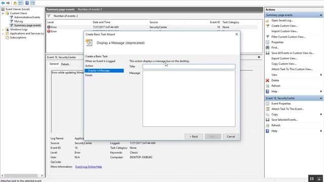Viewport: 324px width, 182px height.
Task: Click Attach Task To This Event action
Action: pyautogui.click(x=288, y=109)
